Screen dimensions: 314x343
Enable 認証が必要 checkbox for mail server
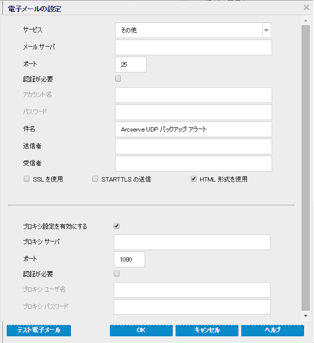(118, 79)
